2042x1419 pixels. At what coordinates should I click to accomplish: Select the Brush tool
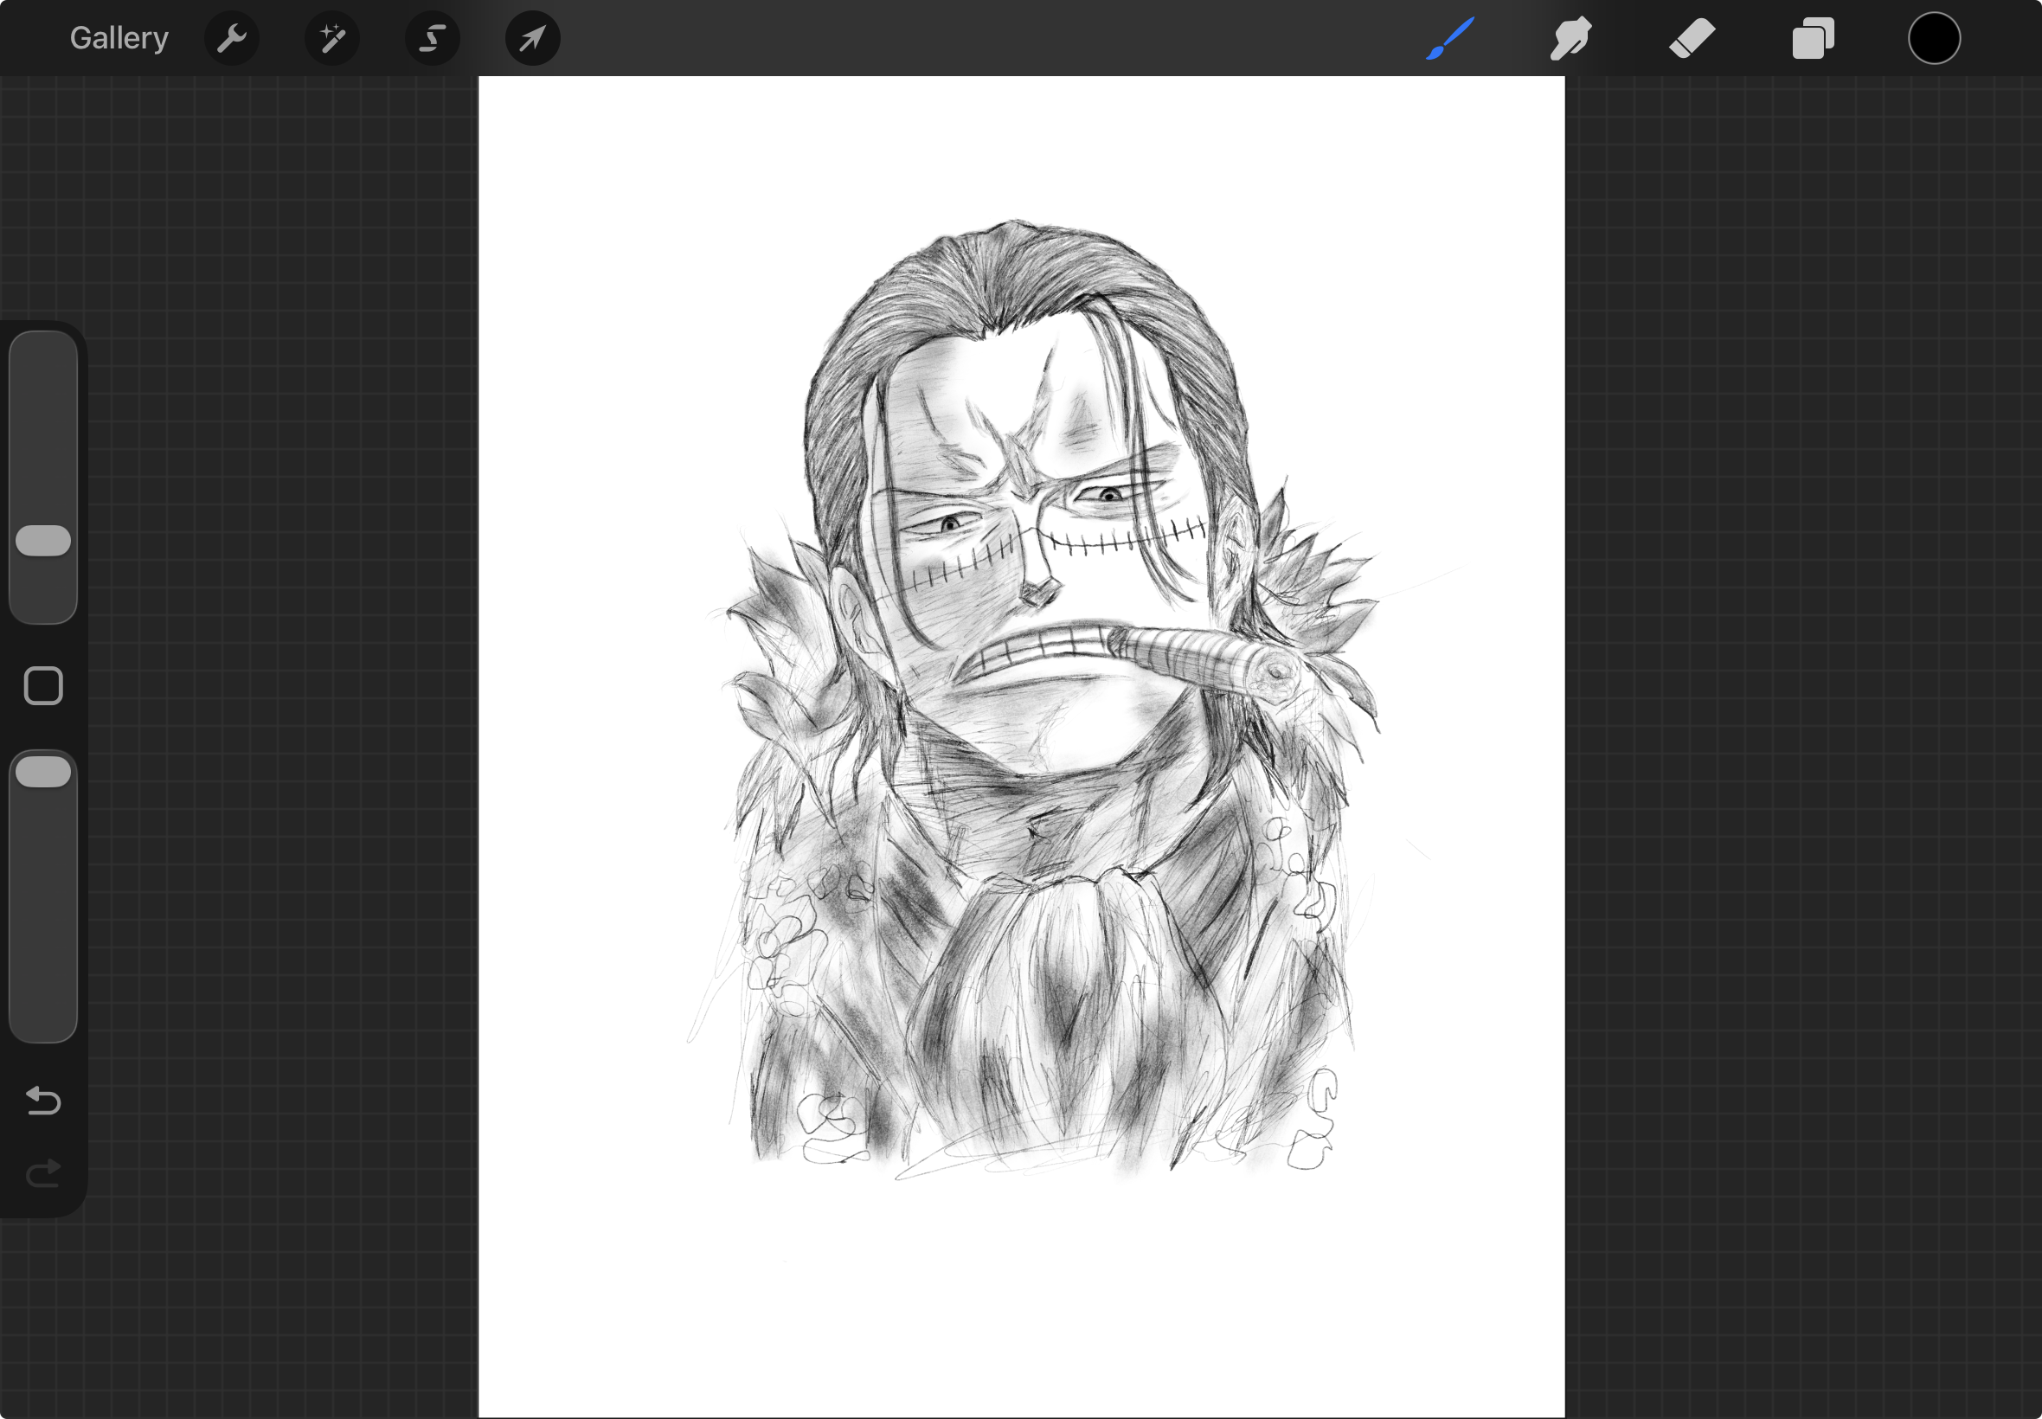[x=1451, y=38]
